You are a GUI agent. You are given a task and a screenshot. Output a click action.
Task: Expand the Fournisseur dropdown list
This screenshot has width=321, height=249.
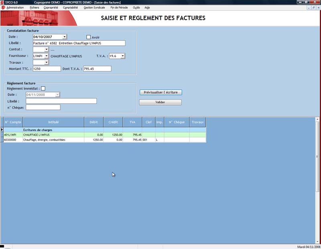(x=47, y=56)
